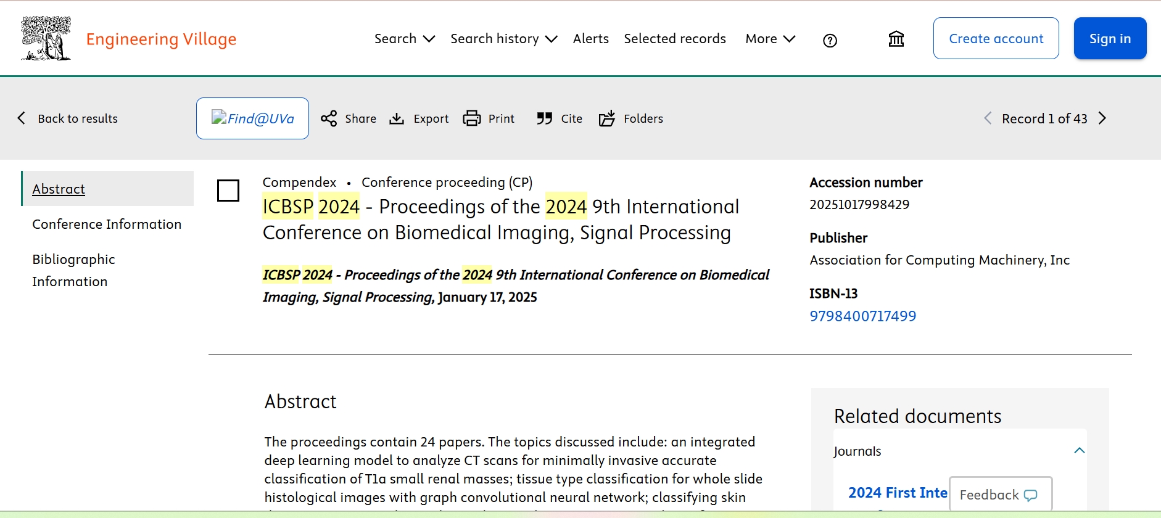1161x518 pixels.
Task: Click the Share label text
Action: [360, 118]
